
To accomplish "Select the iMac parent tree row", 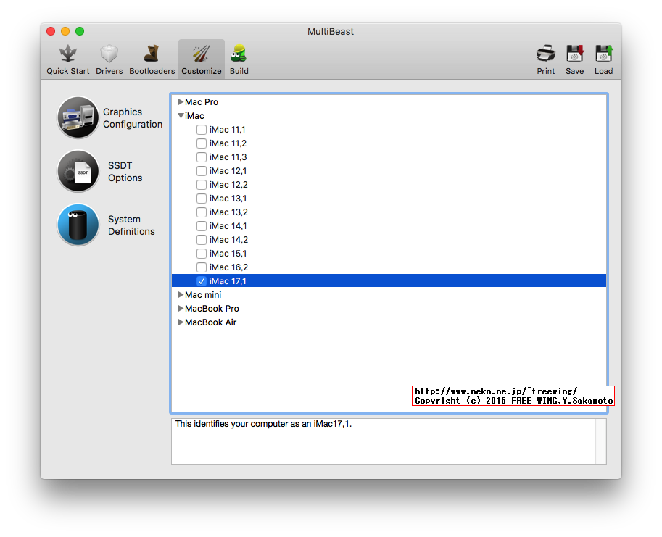I will tap(389, 115).
